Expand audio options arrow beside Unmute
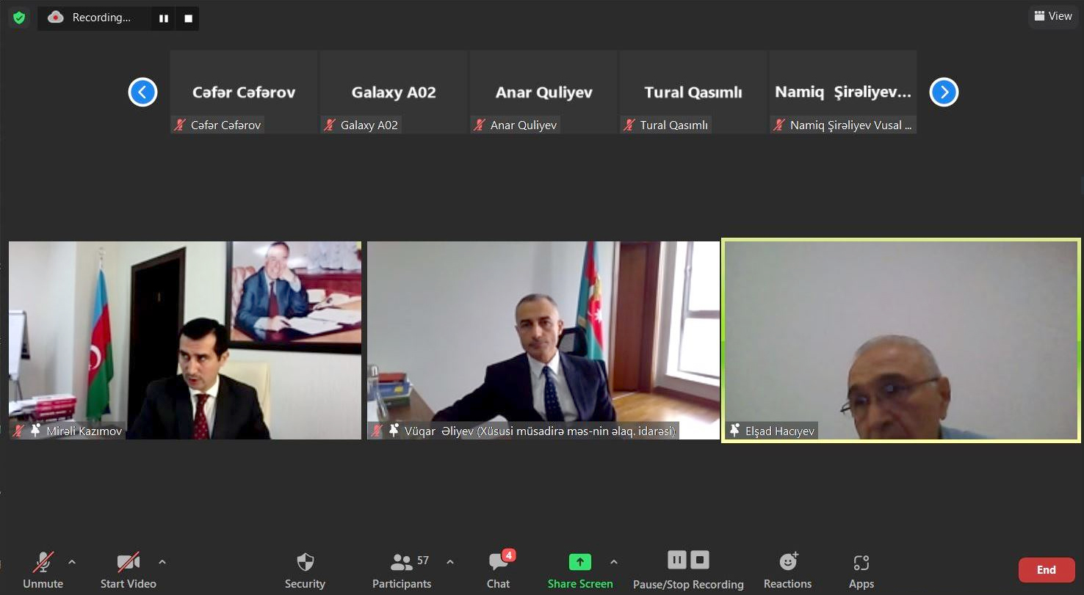The width and height of the screenshot is (1084, 595). point(72,563)
